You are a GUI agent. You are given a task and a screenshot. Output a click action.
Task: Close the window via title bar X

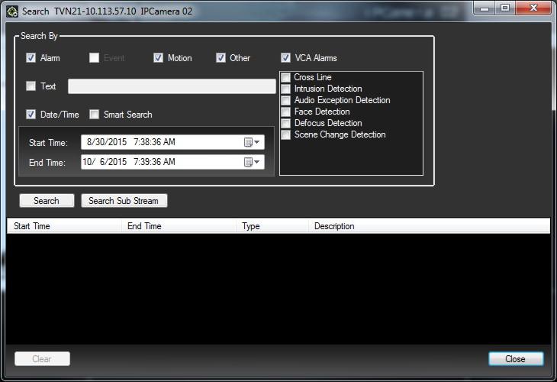[x=533, y=8]
